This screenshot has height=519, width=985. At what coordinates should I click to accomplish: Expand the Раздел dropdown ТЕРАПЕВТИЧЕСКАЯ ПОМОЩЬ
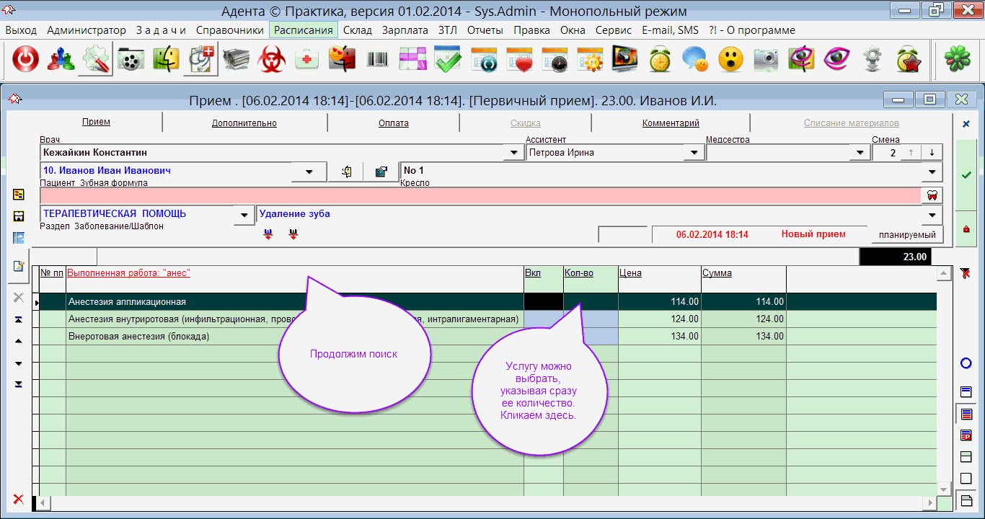(245, 215)
